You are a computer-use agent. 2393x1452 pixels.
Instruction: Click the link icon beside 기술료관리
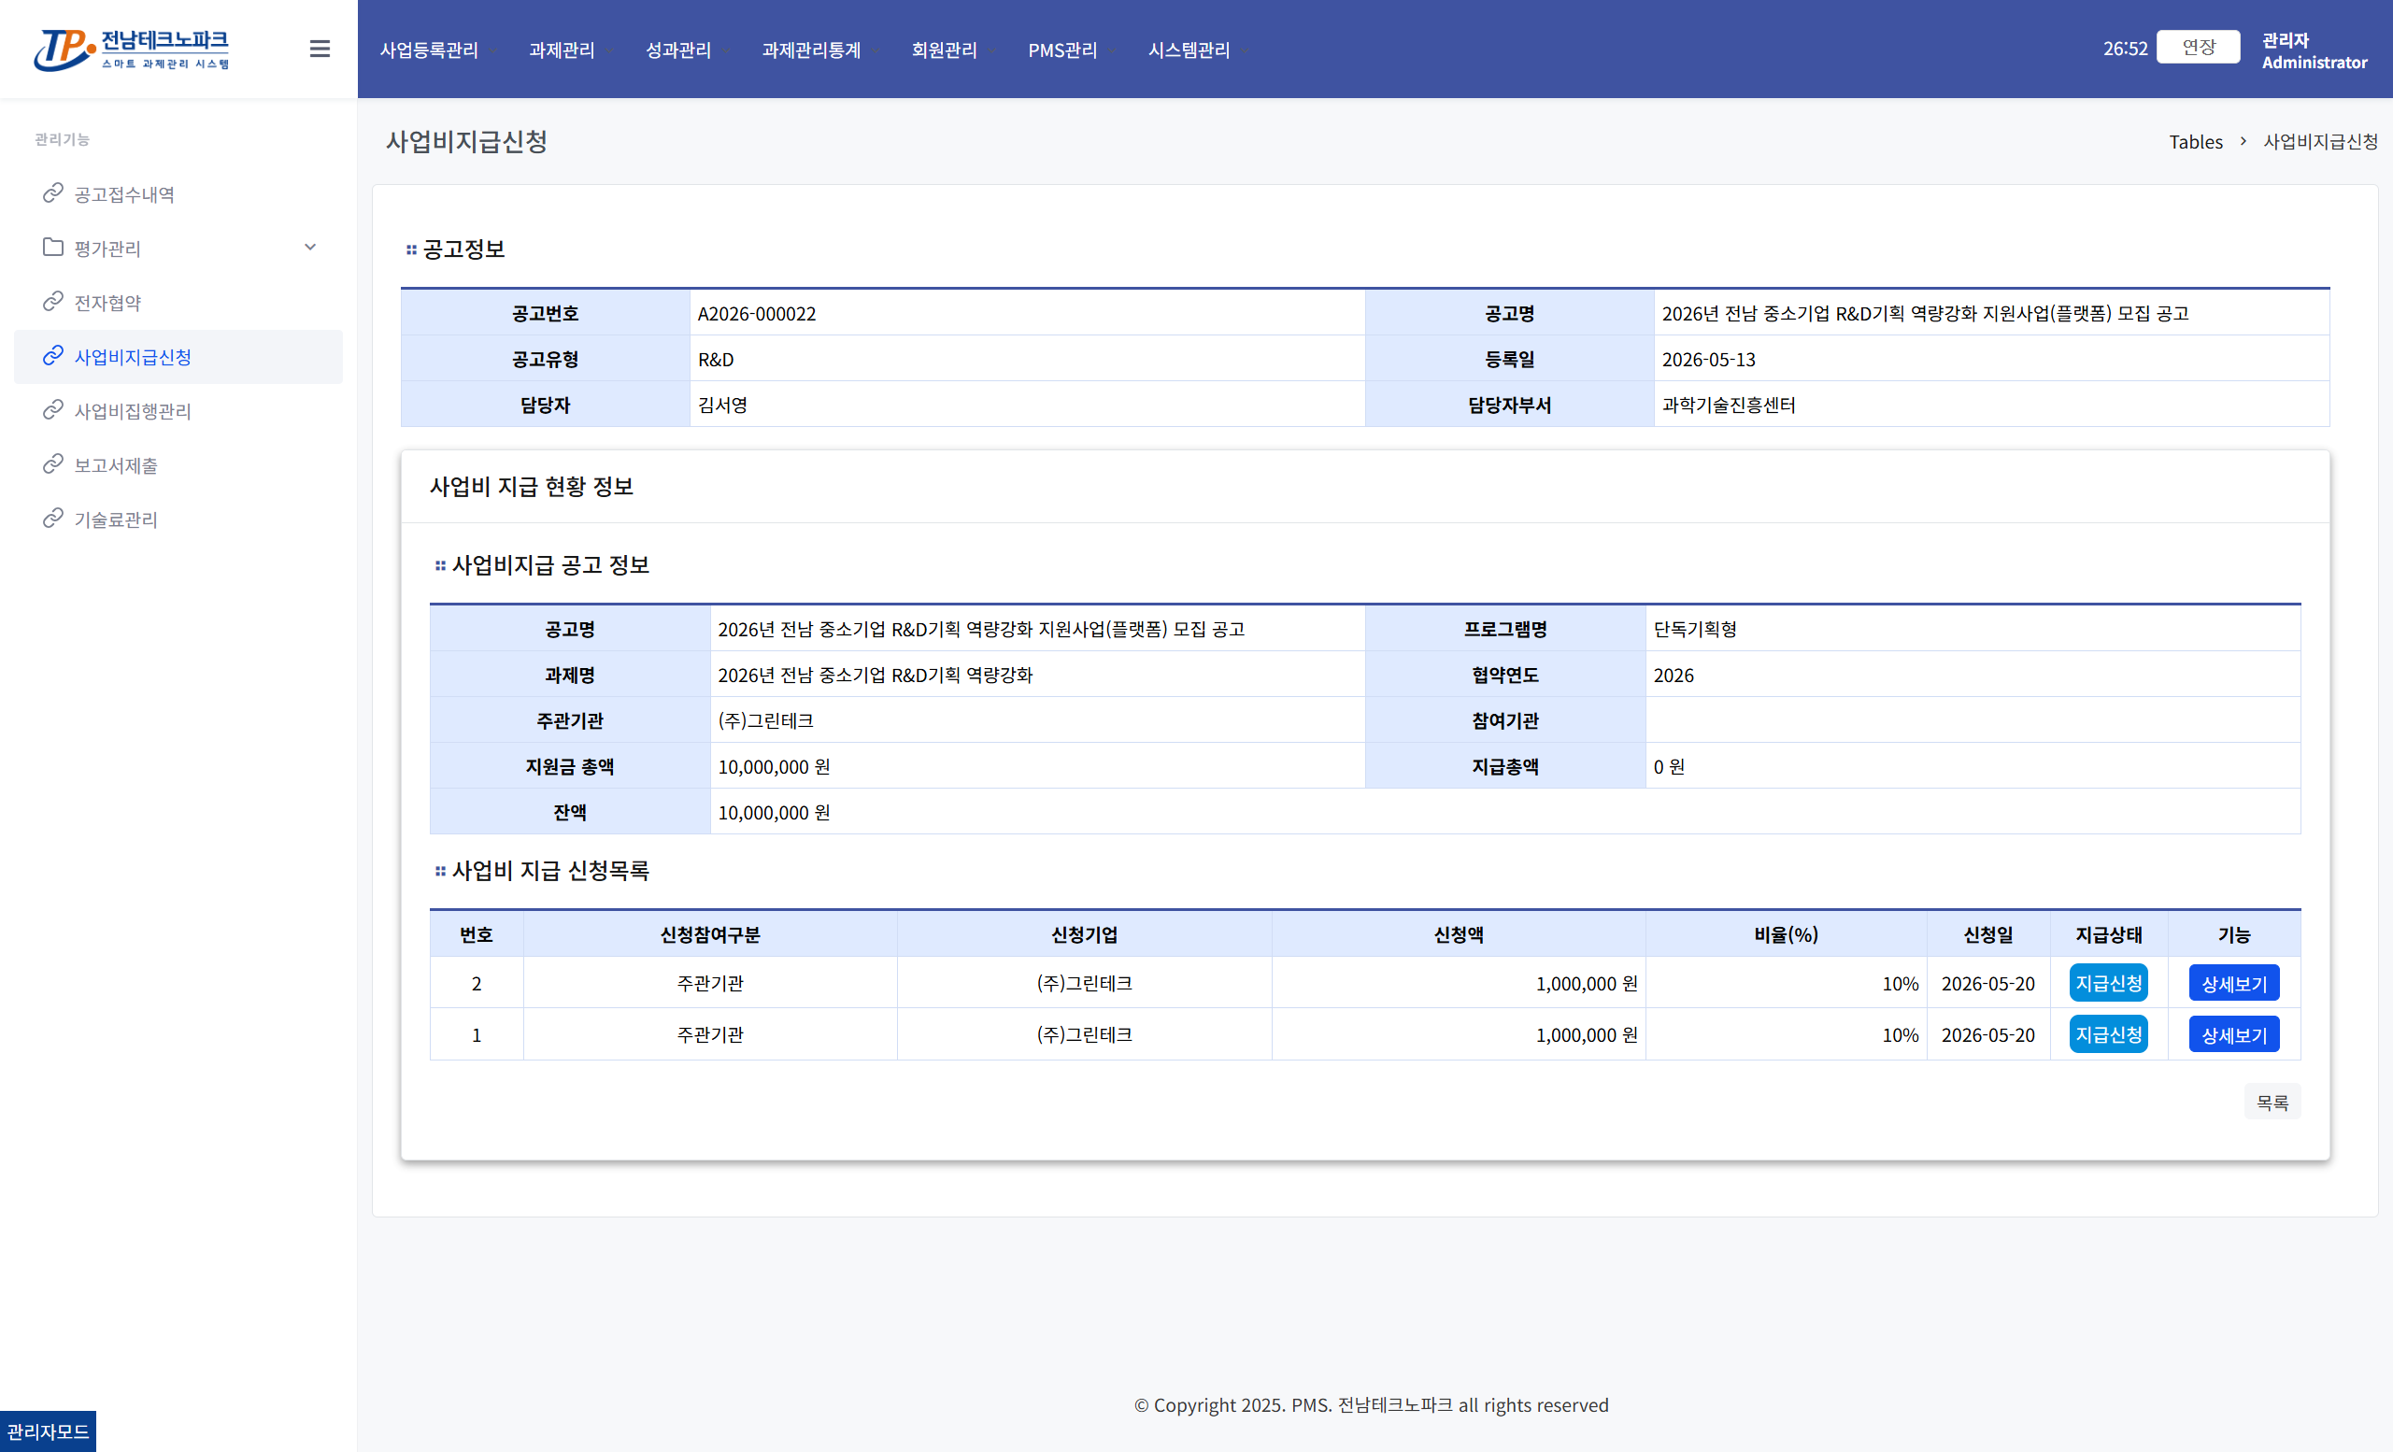click(52, 520)
